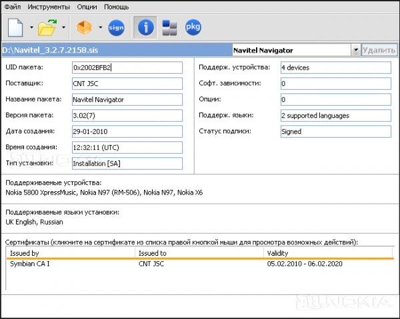Click the Validity column header
This screenshot has width=400, height=319.
point(329,253)
